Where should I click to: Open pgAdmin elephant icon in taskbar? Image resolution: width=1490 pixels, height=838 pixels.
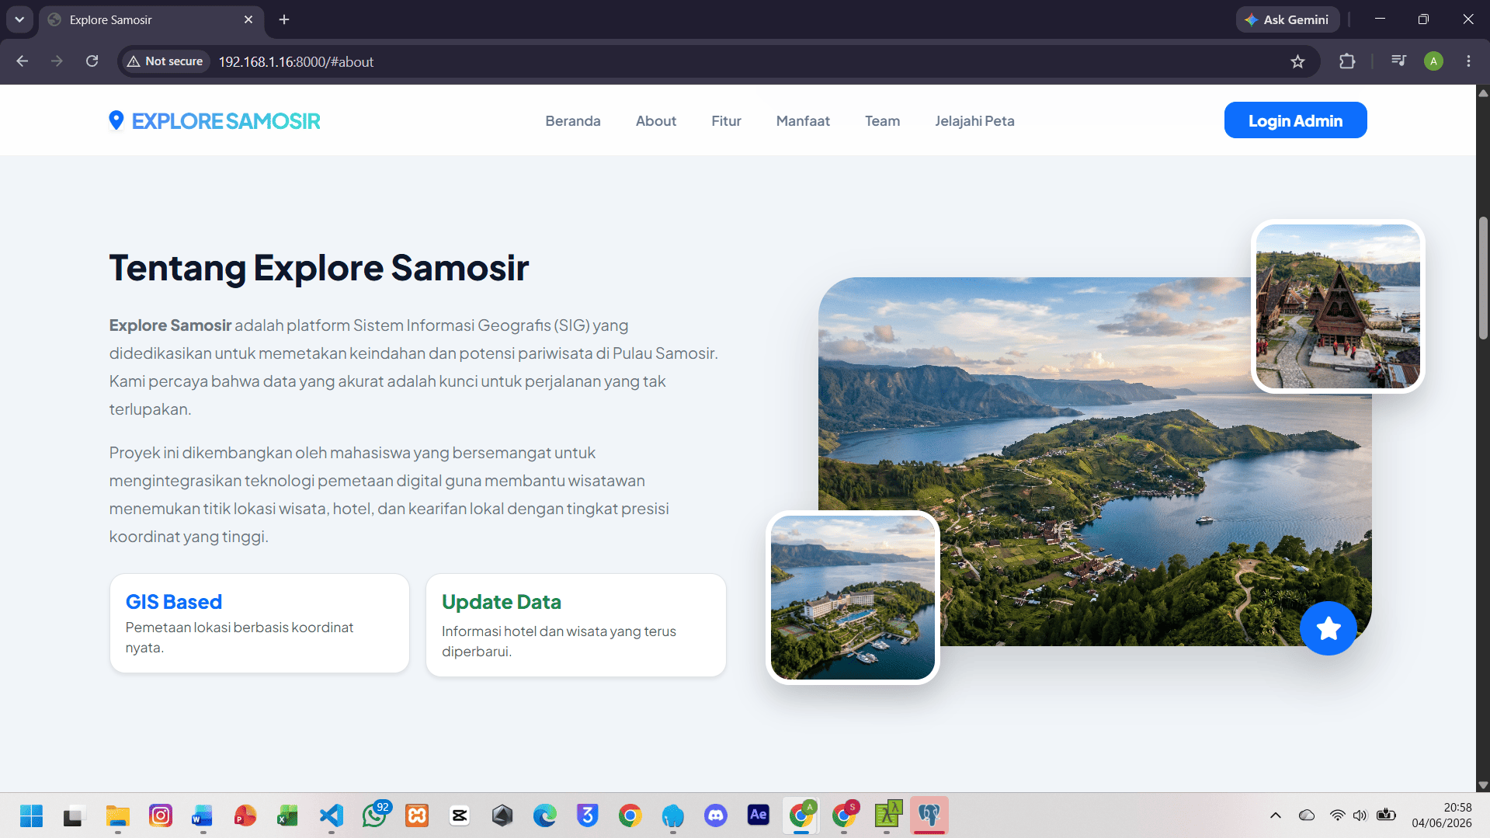click(929, 815)
